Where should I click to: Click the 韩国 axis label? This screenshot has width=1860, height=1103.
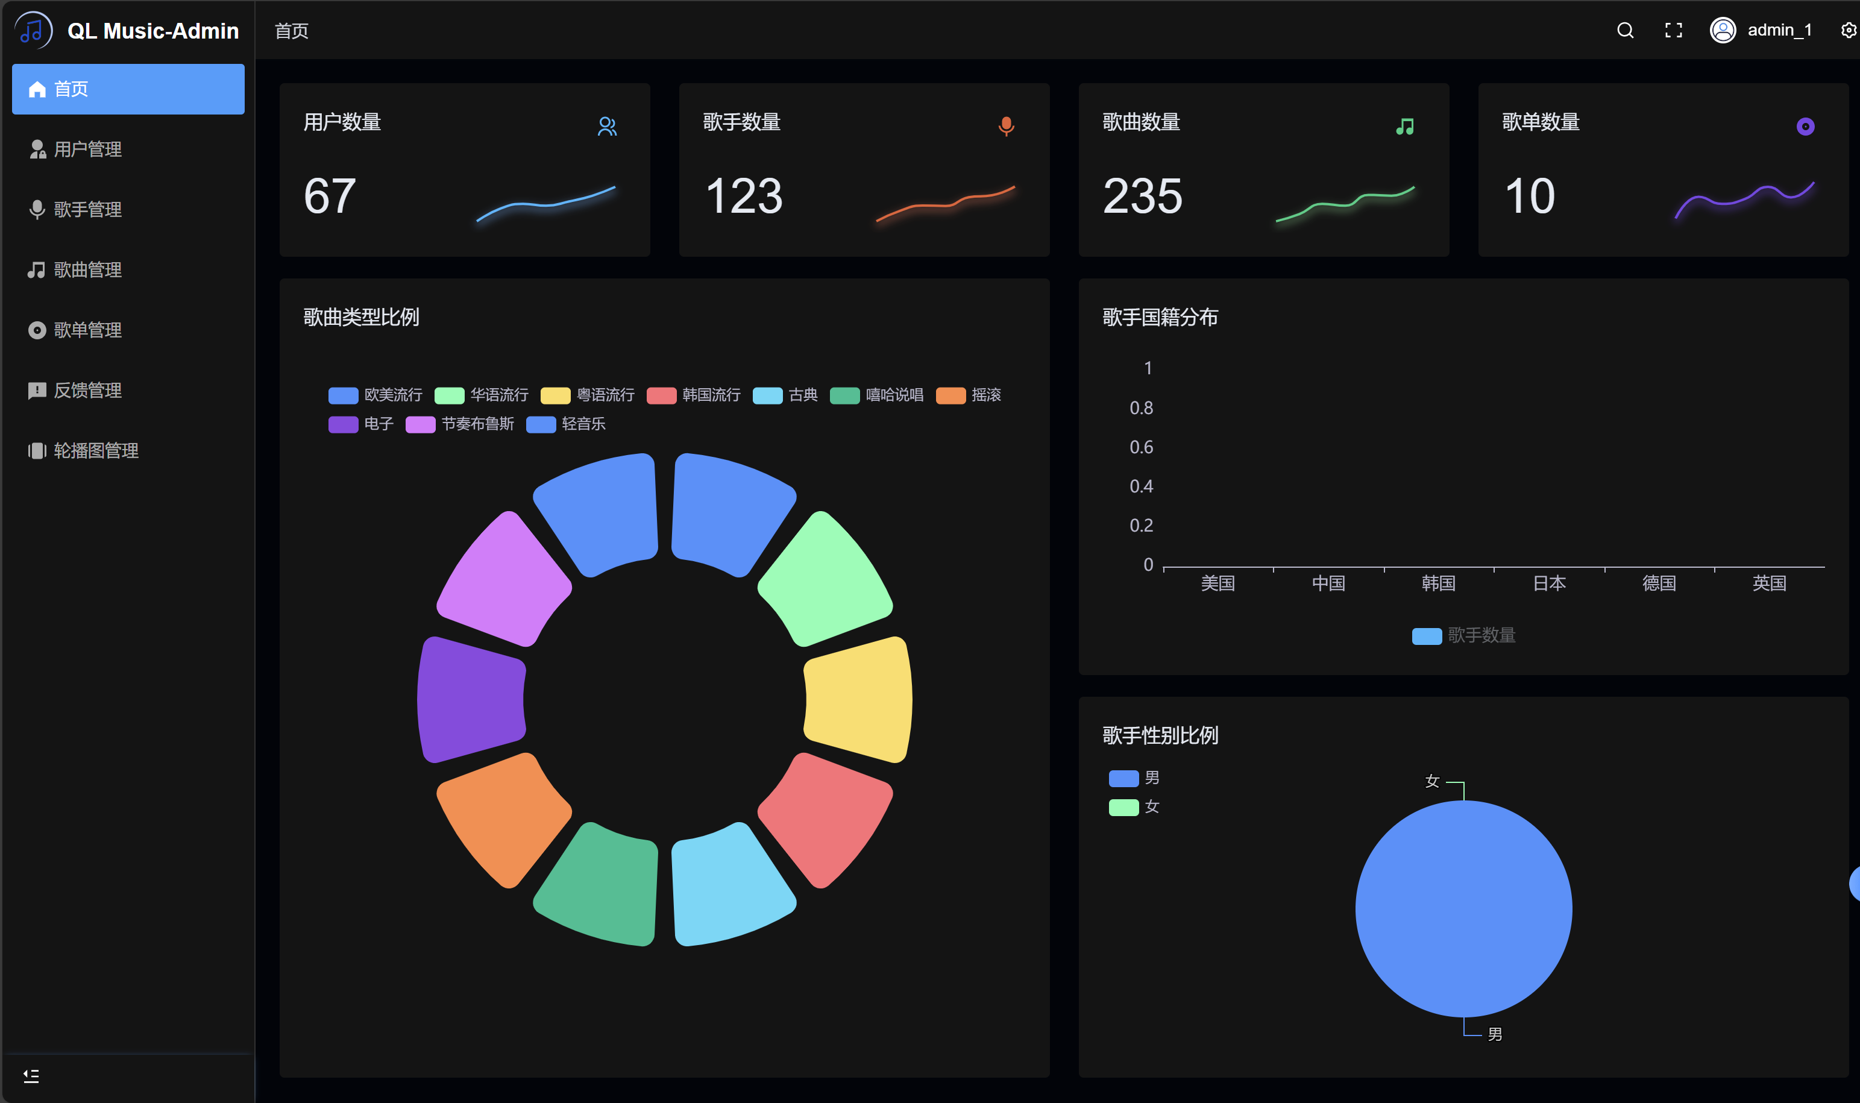point(1439,583)
